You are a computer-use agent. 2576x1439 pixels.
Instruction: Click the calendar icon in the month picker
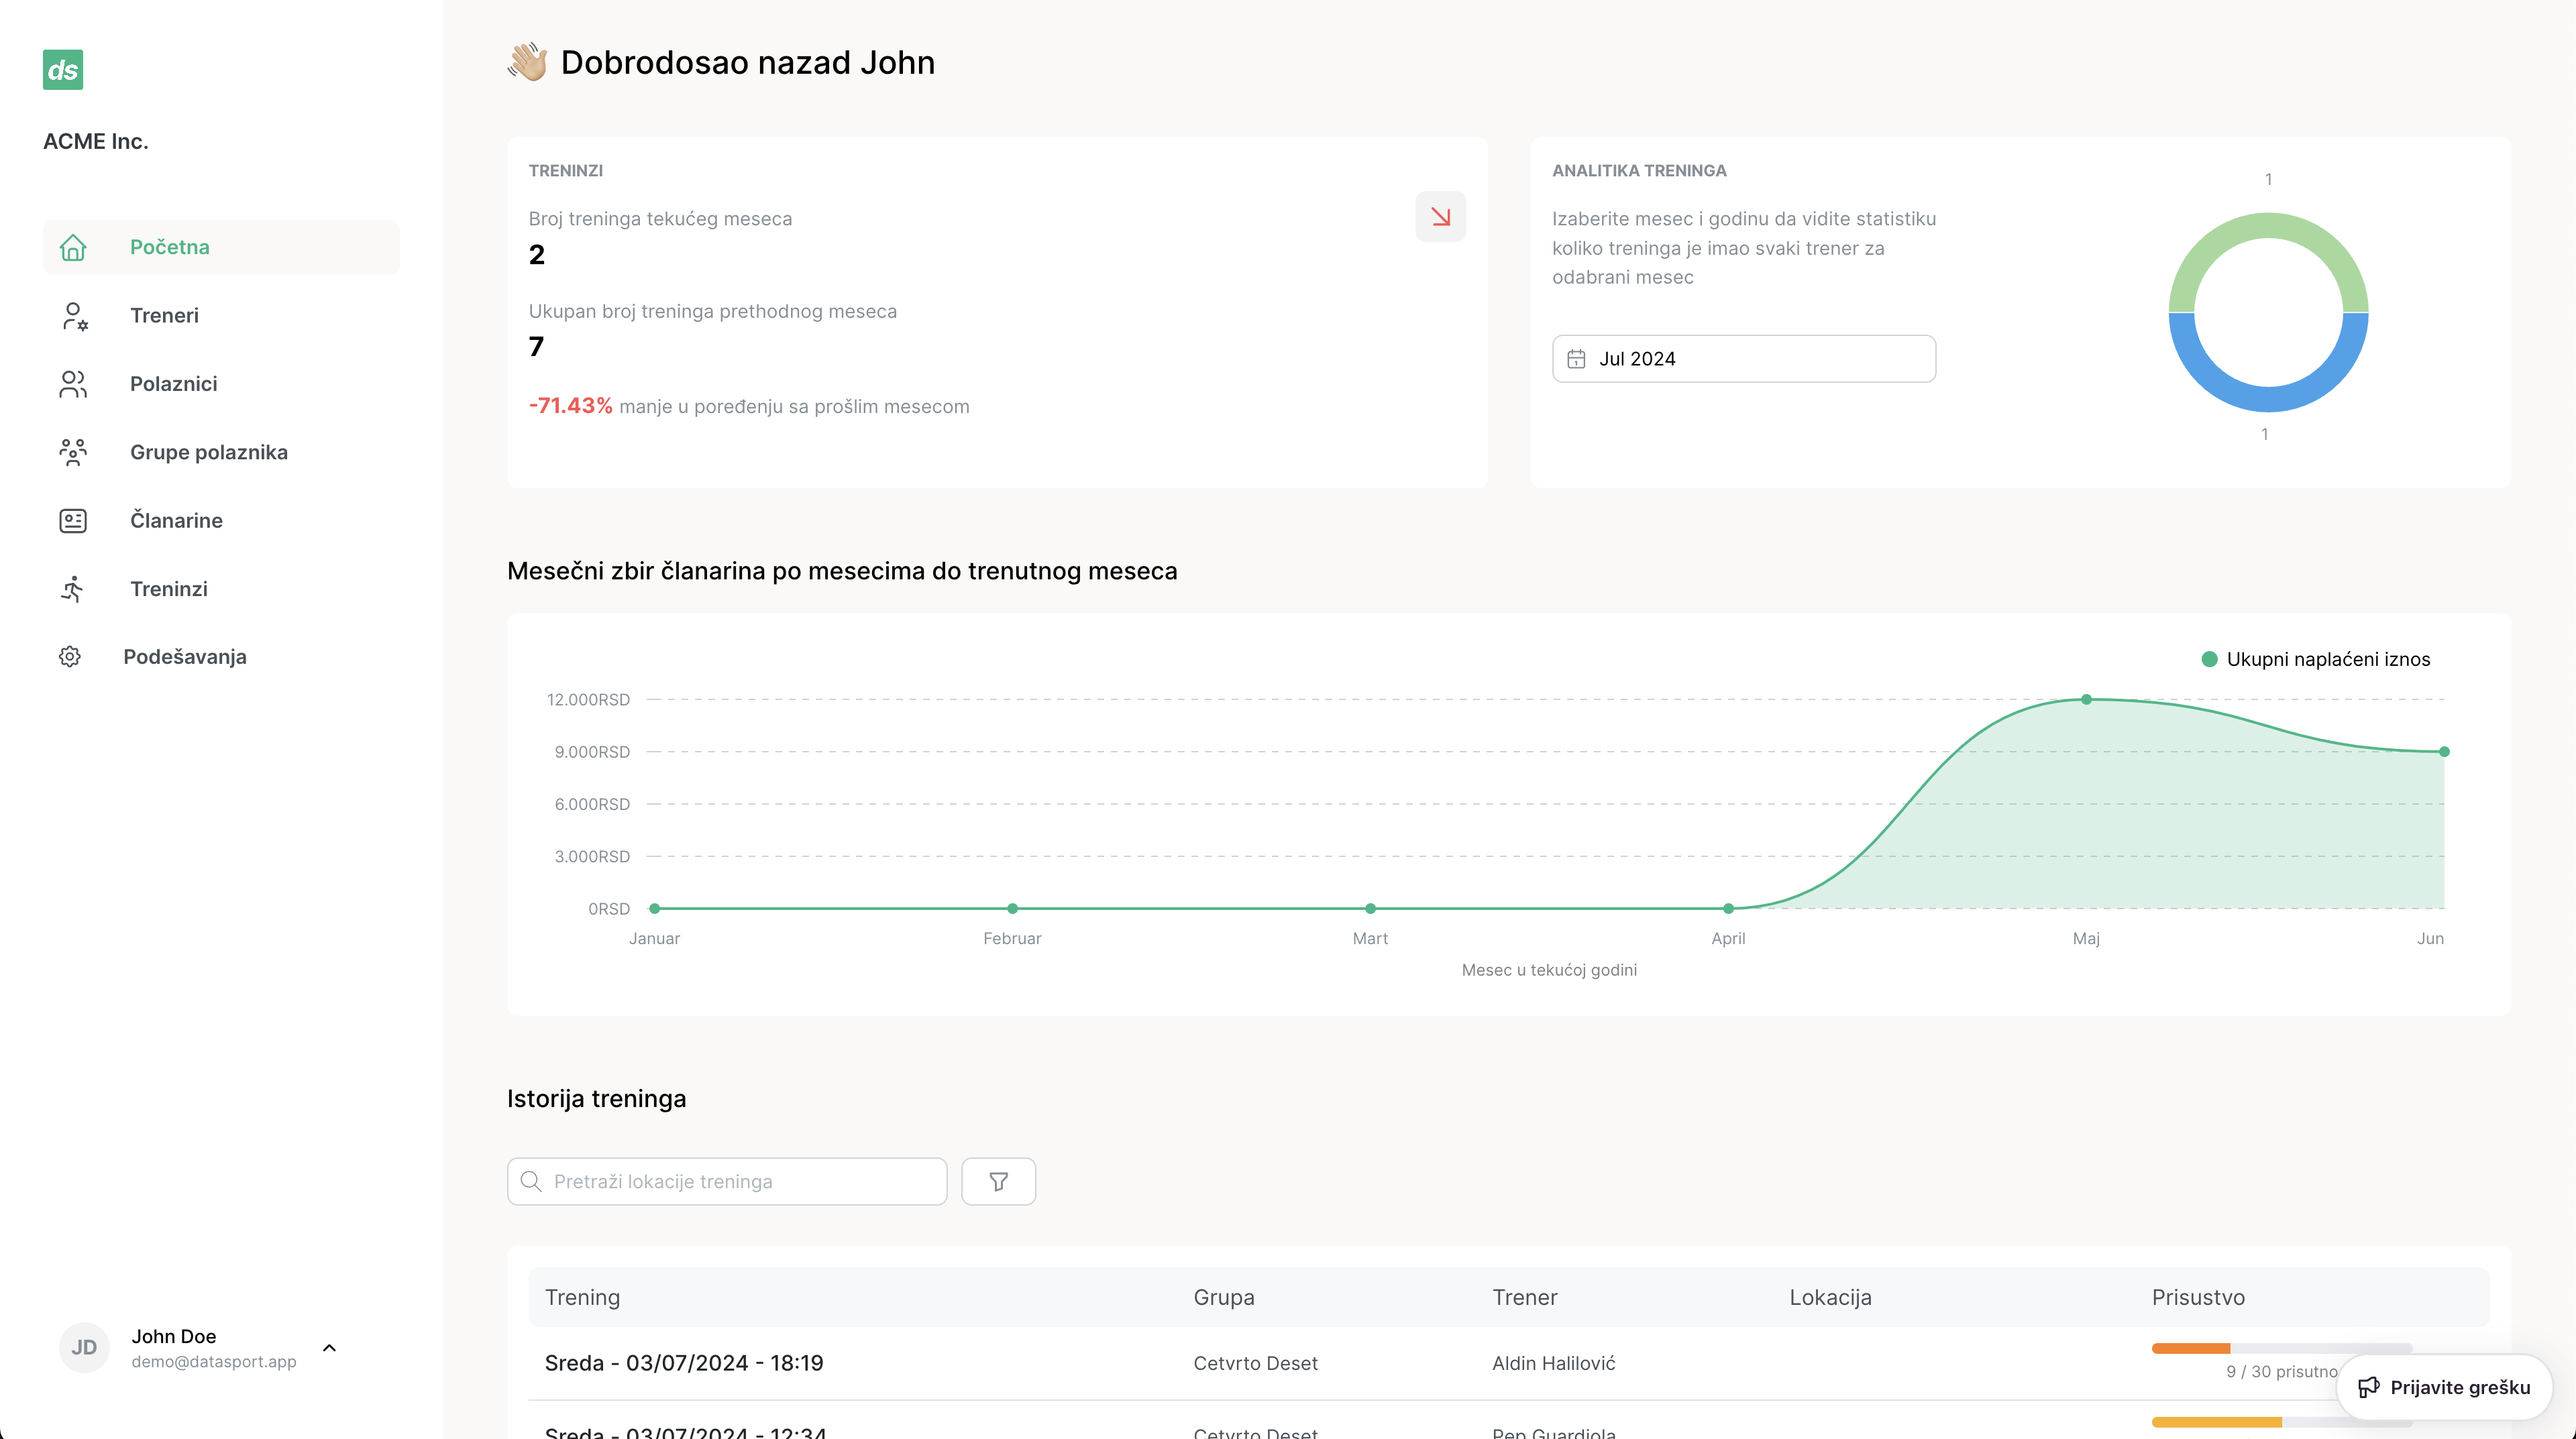click(1576, 359)
